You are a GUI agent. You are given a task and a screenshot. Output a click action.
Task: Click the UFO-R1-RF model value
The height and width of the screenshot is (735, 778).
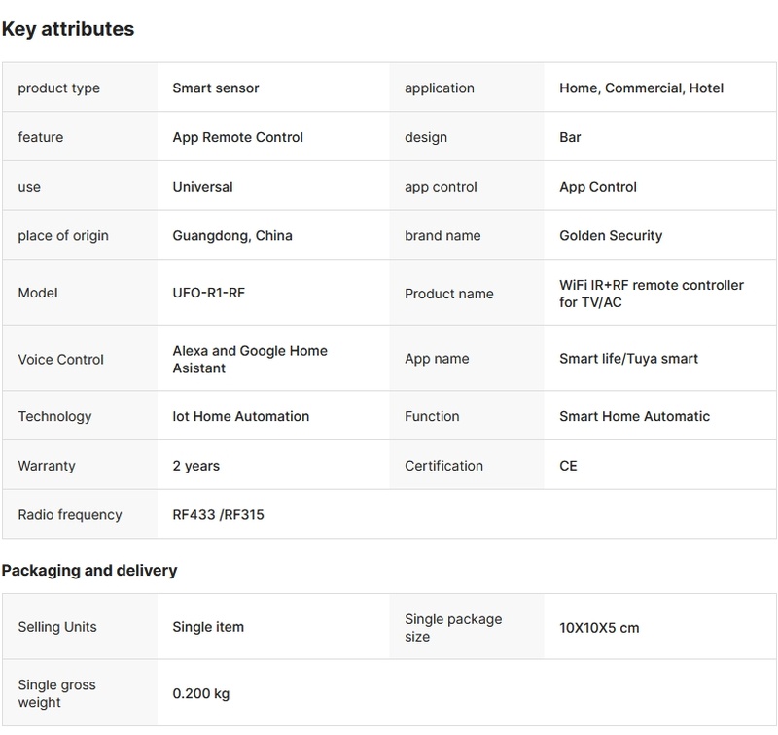(209, 294)
